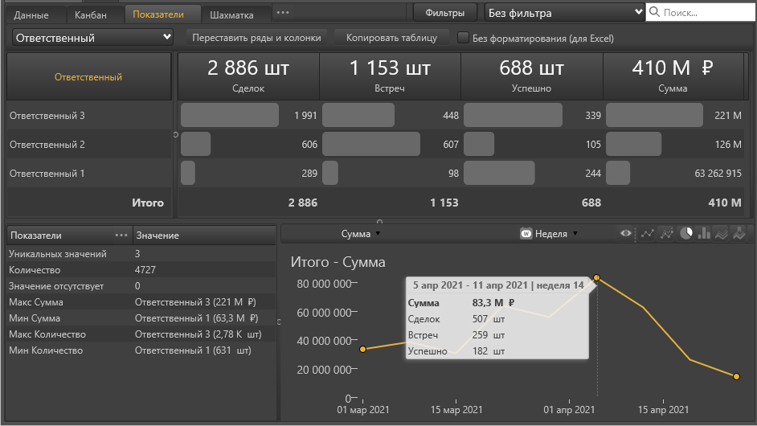Switch to bar chart view
Screen dimensions: 757x426
coord(704,234)
